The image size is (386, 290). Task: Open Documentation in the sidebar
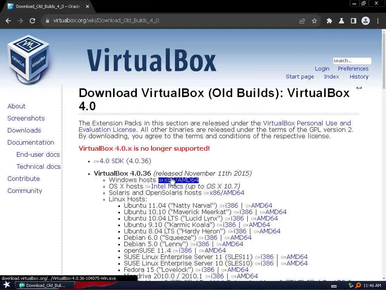[x=31, y=142]
